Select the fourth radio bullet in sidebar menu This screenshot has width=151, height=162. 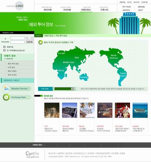(x=6, y=75)
